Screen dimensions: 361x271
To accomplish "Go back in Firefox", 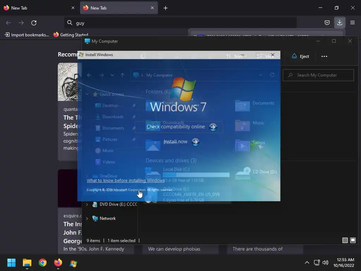I will [8, 23].
